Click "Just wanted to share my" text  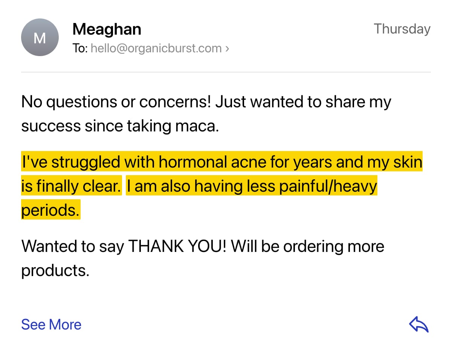pyautogui.click(x=303, y=102)
